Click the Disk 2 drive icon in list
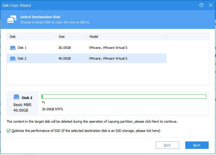Screen dimensions: 216x155 [13, 58]
